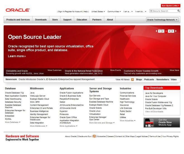The width and height of the screenshot is (184, 154).
Task: Open the About menu
Action: (110, 20)
